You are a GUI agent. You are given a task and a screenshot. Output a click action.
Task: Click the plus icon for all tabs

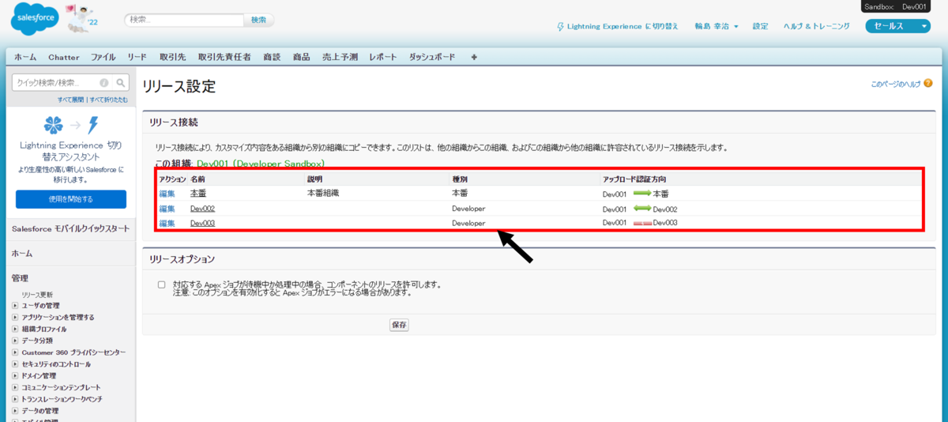(x=474, y=57)
